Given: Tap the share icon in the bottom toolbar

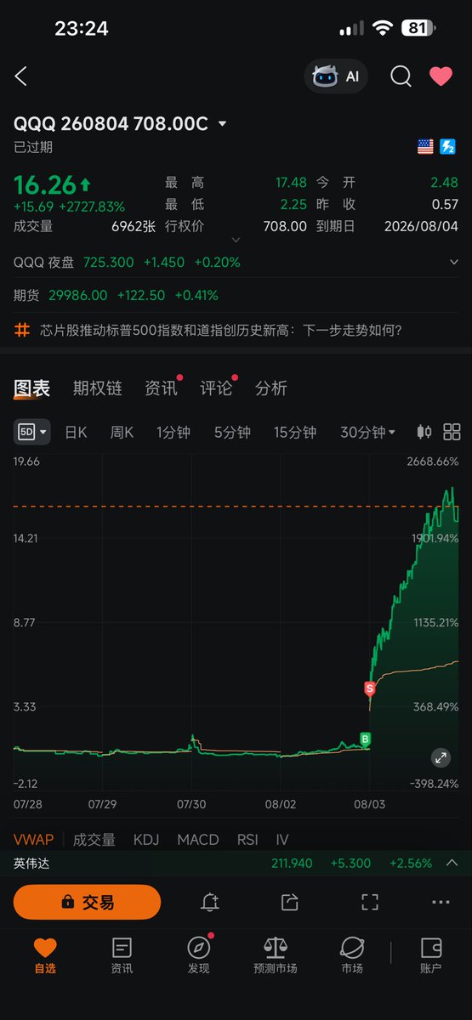Looking at the screenshot, I should pos(289,902).
